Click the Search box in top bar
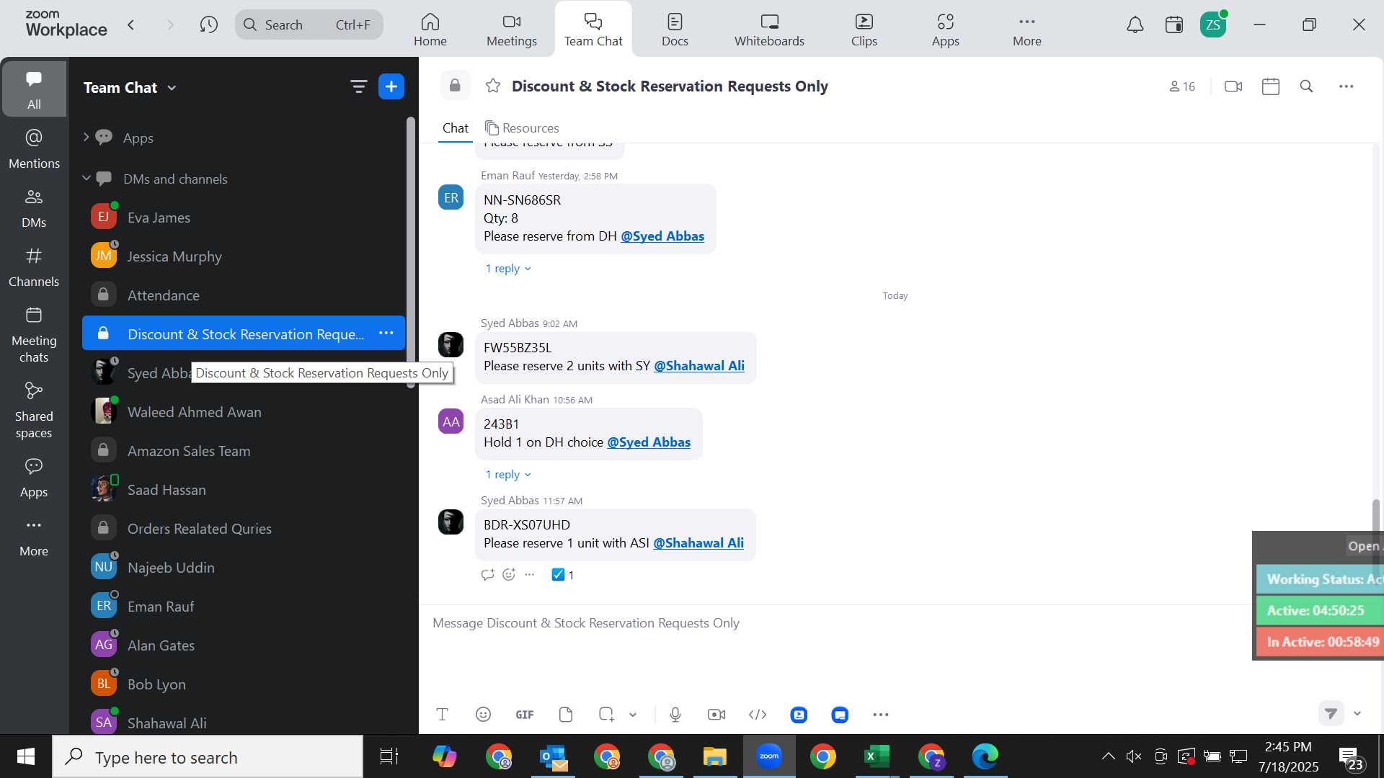The width and height of the screenshot is (1384, 778). click(x=309, y=25)
